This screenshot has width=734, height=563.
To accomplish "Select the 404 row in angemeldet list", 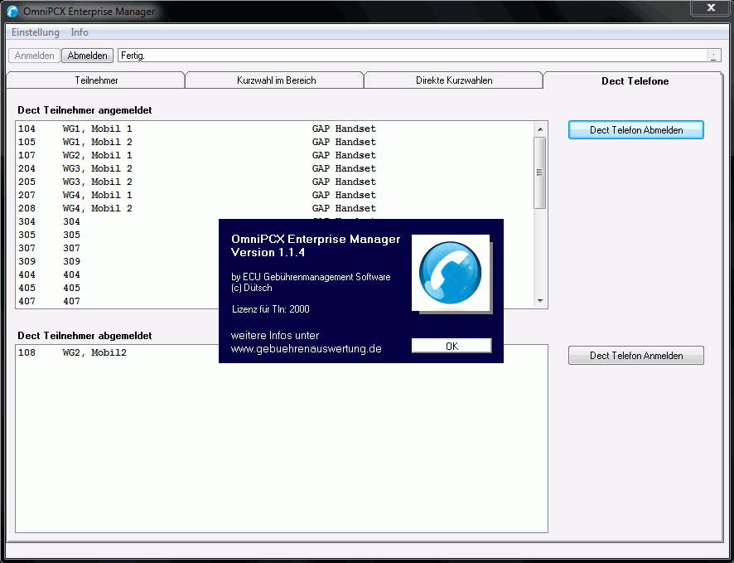I will (118, 274).
